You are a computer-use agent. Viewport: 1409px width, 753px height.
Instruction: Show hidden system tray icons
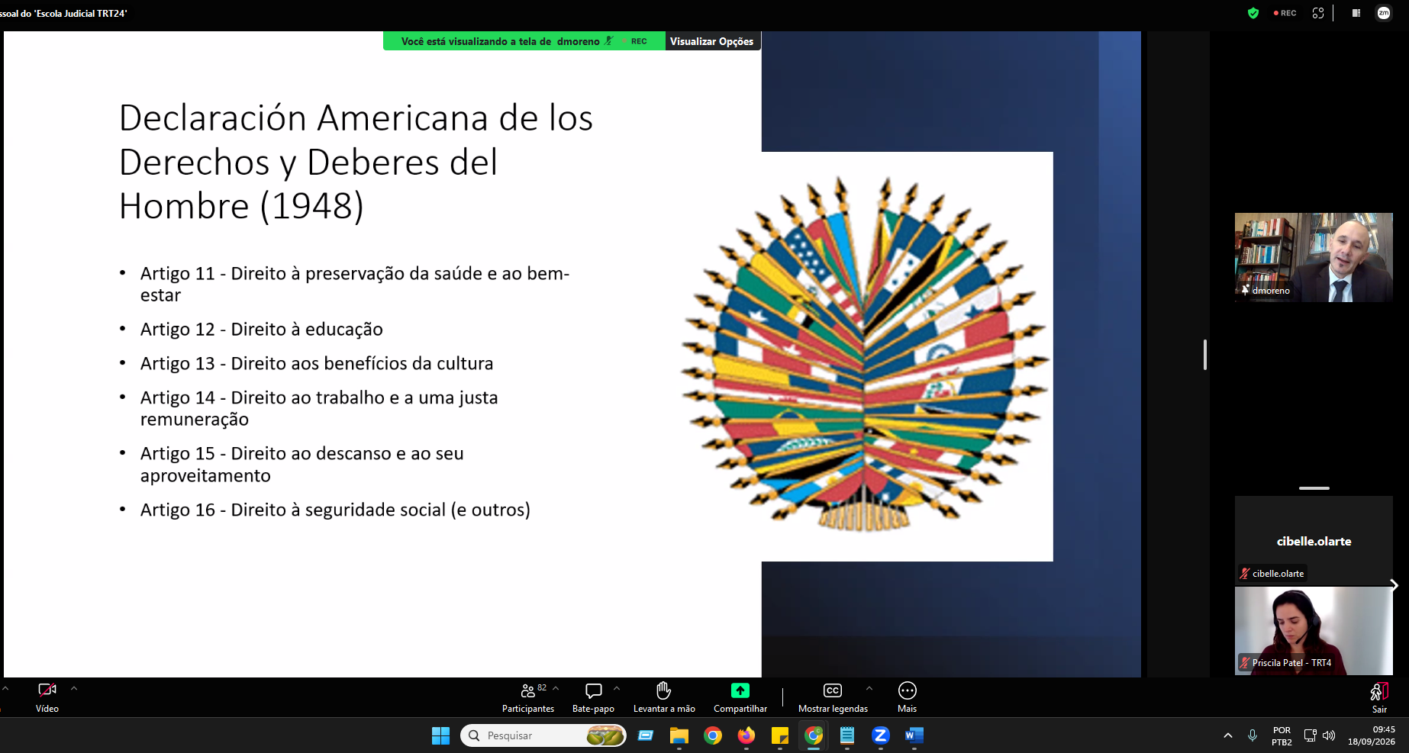pyautogui.click(x=1227, y=735)
